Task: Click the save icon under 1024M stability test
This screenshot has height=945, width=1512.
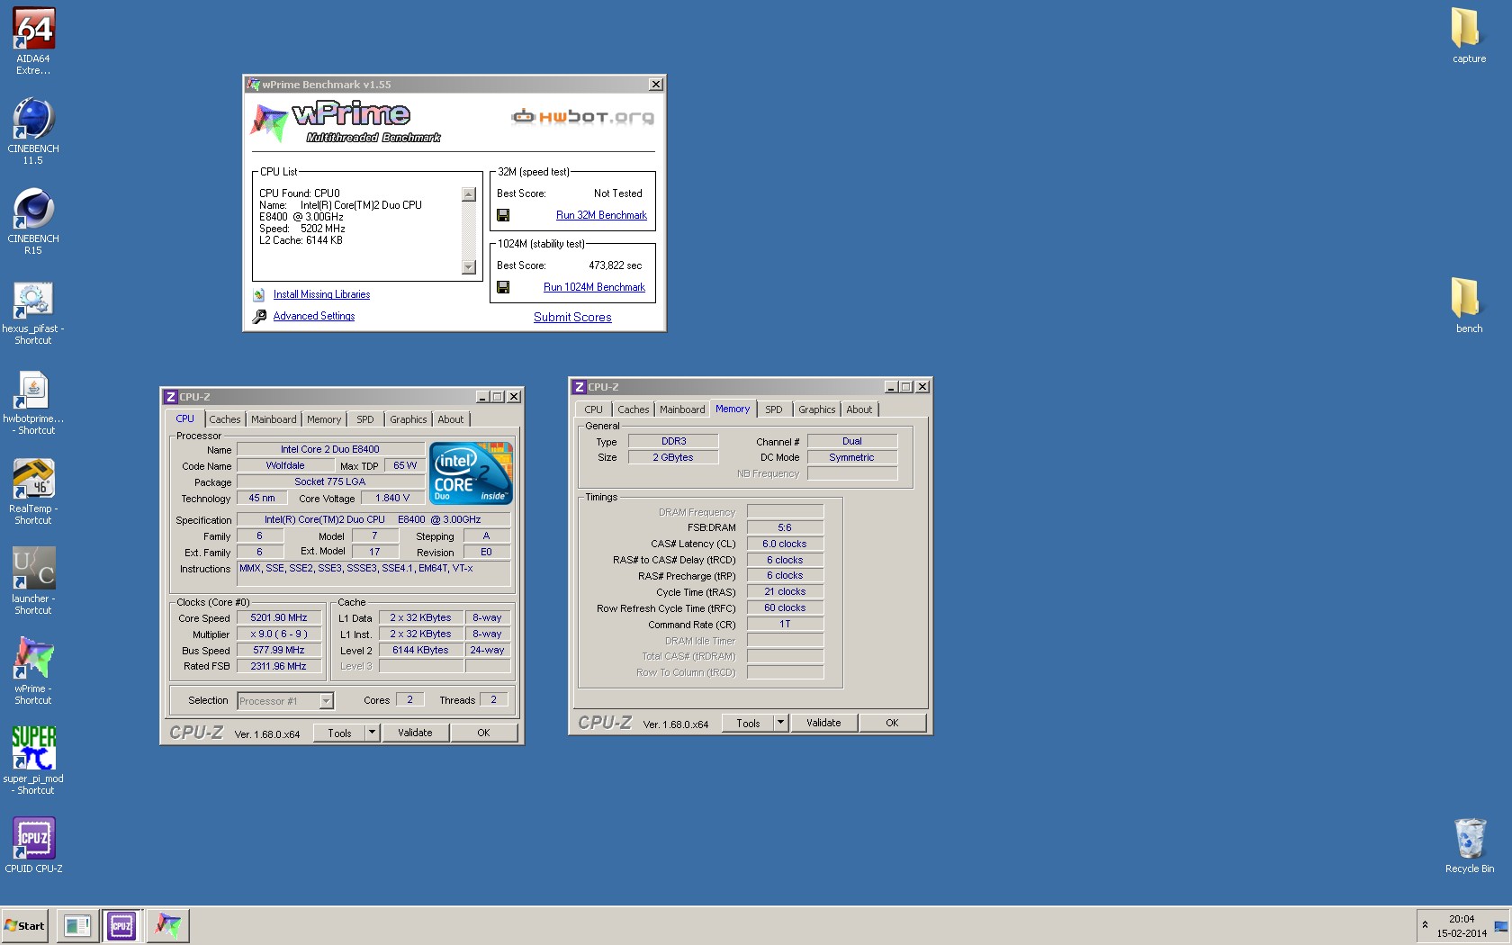Action: pos(503,287)
